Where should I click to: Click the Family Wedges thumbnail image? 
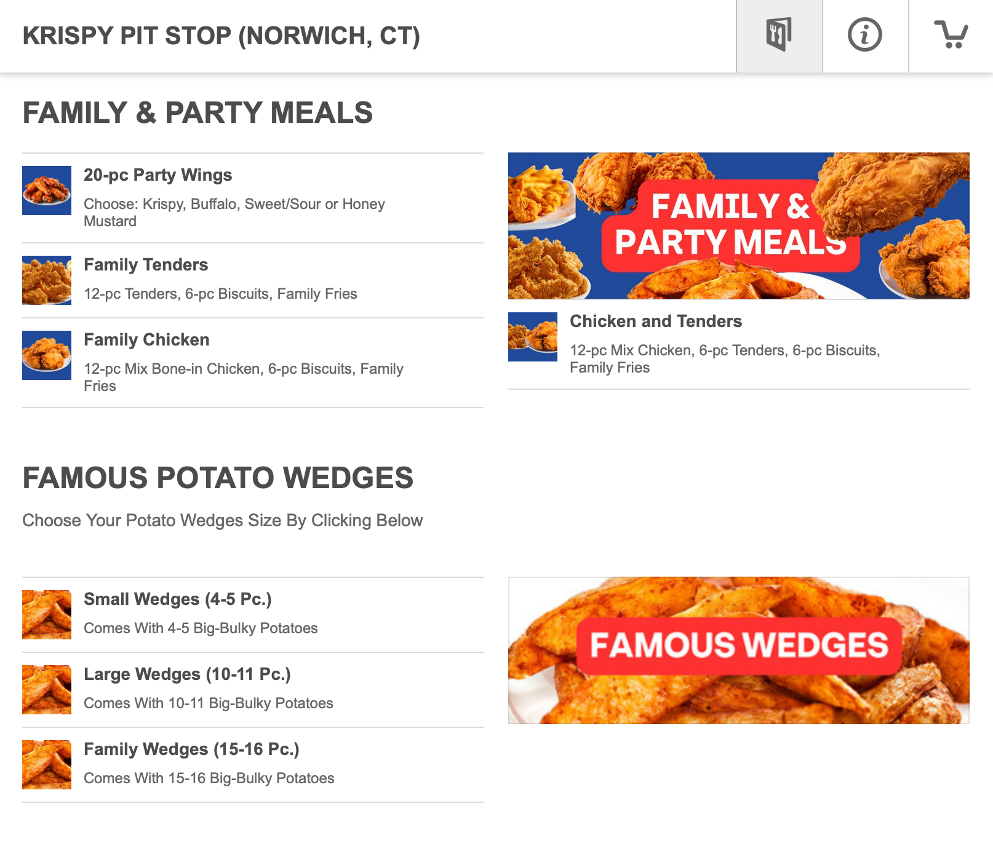[47, 765]
